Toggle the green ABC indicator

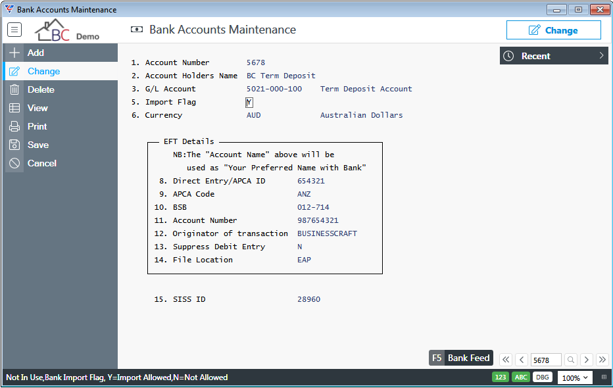[521, 377]
